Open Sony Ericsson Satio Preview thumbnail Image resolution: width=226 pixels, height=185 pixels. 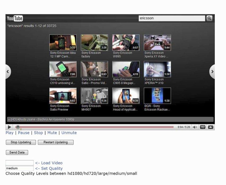[x=63, y=96]
